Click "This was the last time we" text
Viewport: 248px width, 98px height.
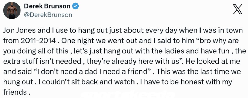pyautogui.click(x=199, y=71)
